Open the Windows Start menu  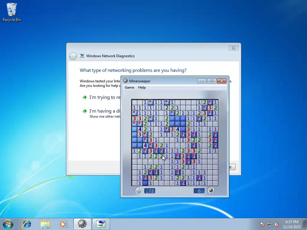8,224
